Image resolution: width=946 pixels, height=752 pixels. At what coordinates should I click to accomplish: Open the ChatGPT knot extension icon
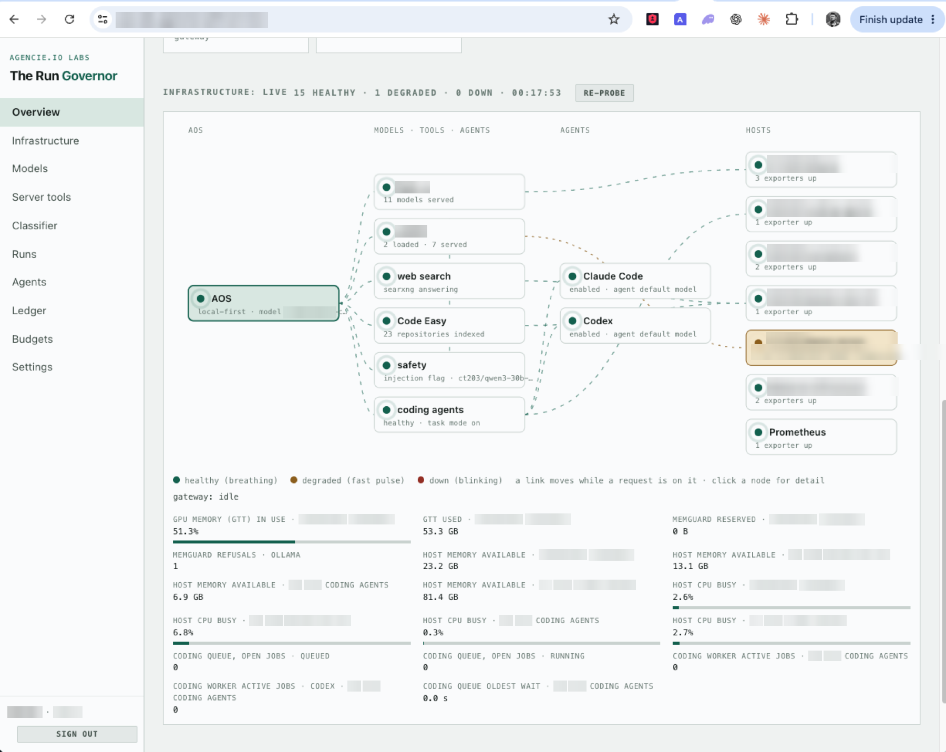pyautogui.click(x=736, y=19)
